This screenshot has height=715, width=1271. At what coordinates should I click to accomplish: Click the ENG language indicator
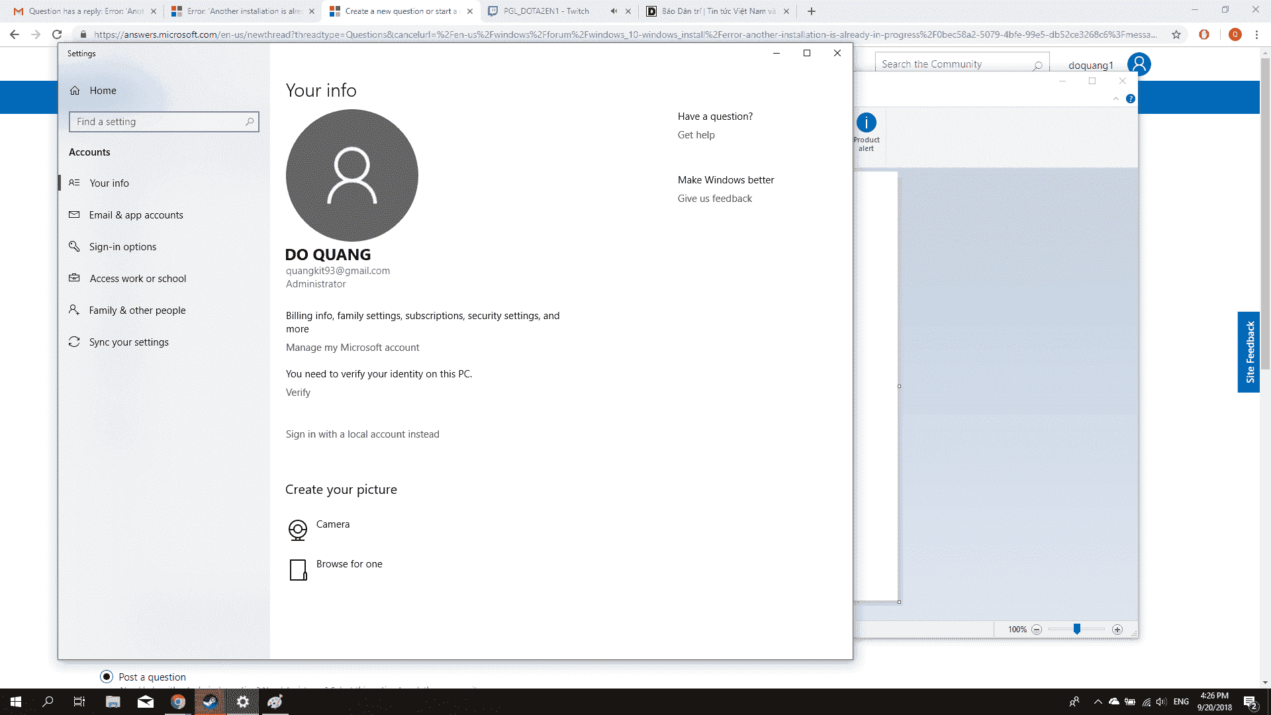(1181, 702)
